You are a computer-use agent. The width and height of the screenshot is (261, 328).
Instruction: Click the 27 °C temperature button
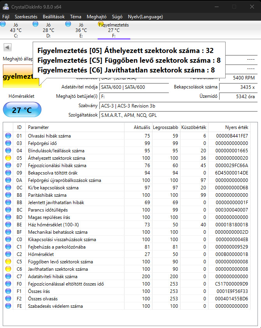tap(22, 109)
